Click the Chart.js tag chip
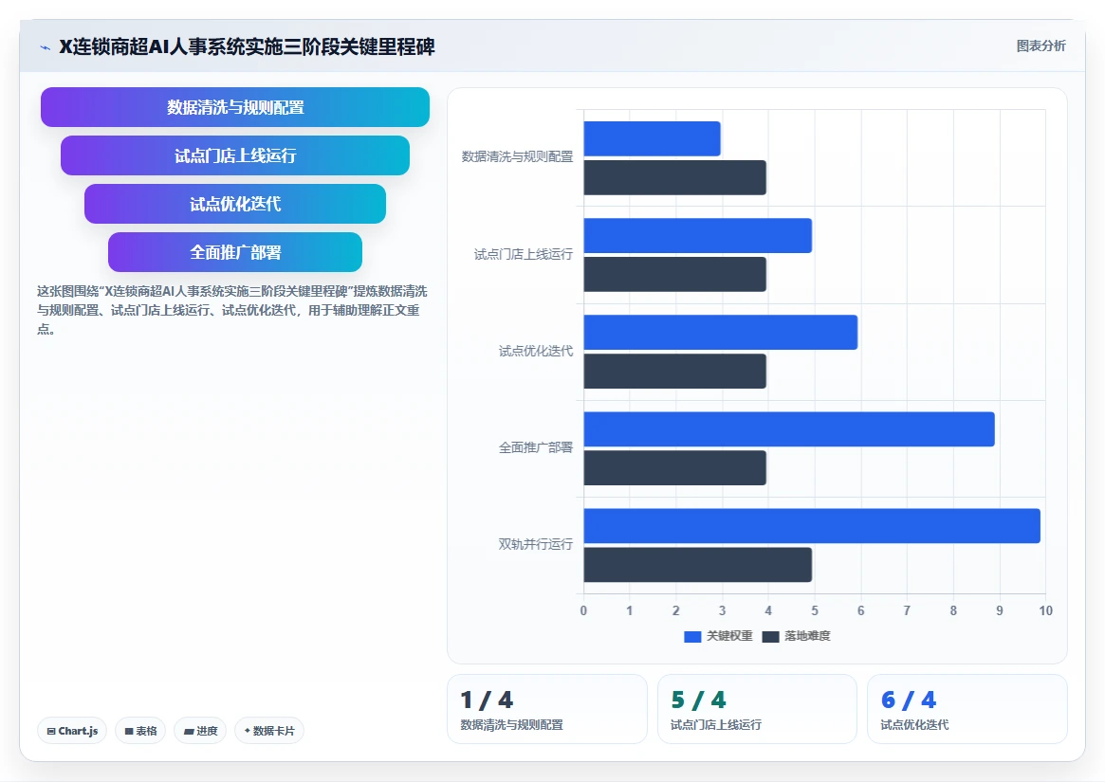 point(72,731)
